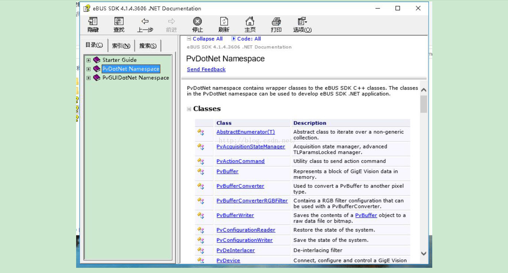Click the help icon in the title bar

87,8
